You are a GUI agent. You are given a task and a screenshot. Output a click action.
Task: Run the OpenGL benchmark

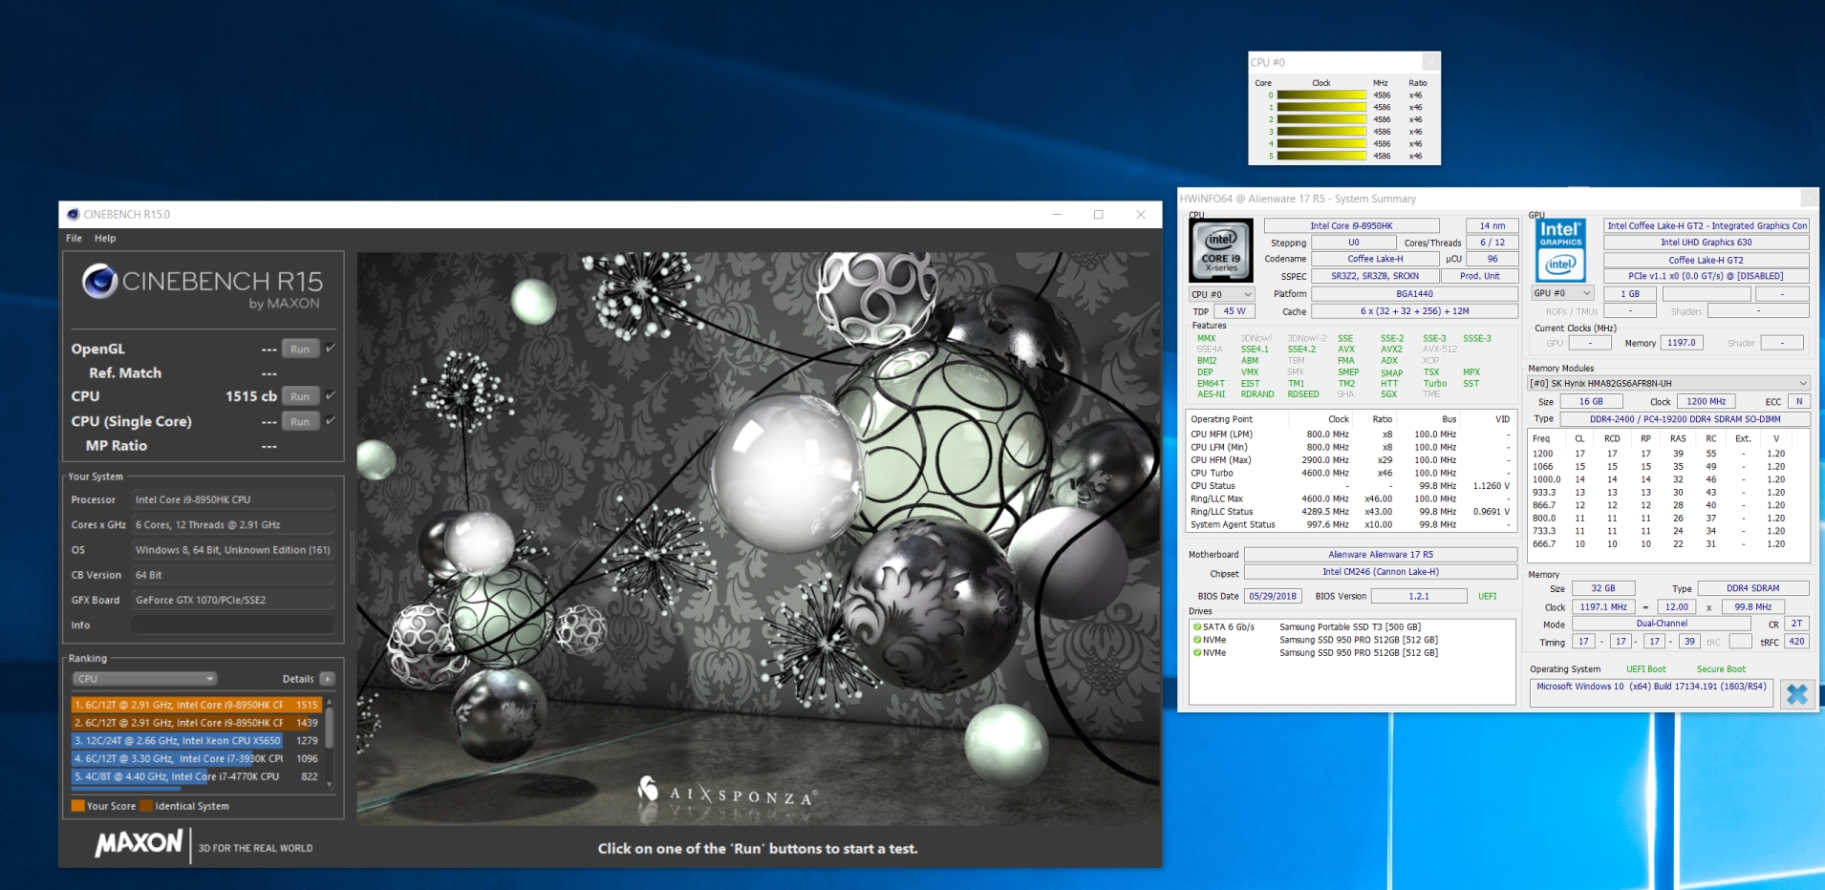(x=300, y=350)
